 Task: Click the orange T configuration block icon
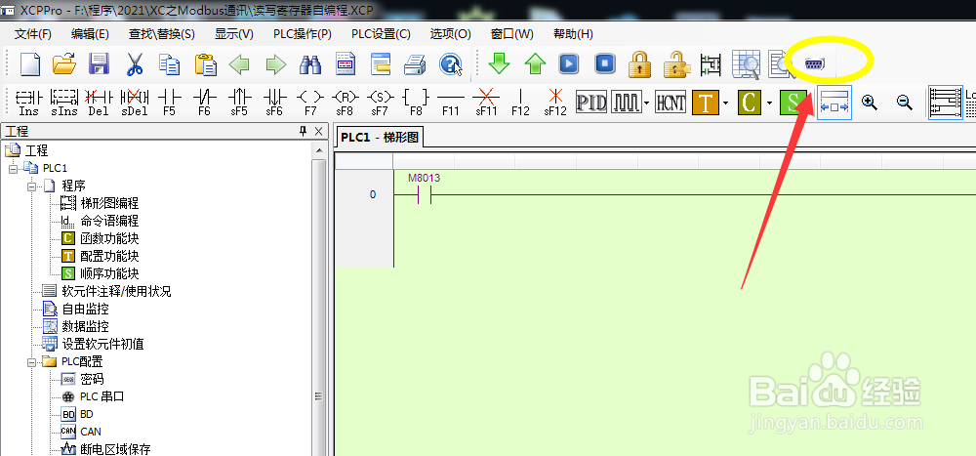(x=706, y=103)
